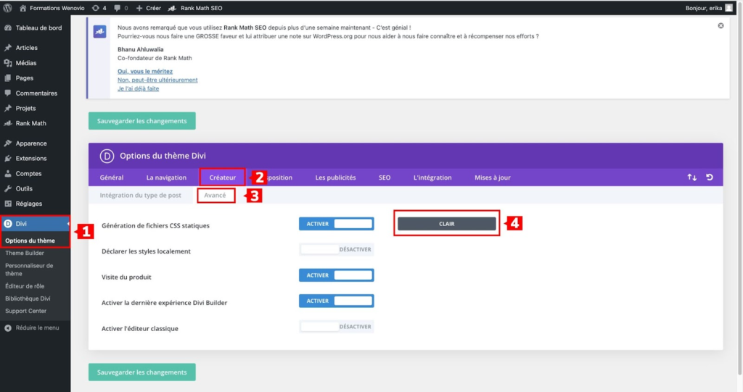Click Oui, vous le méritez link
Image resolution: width=743 pixels, height=392 pixels.
click(145, 71)
